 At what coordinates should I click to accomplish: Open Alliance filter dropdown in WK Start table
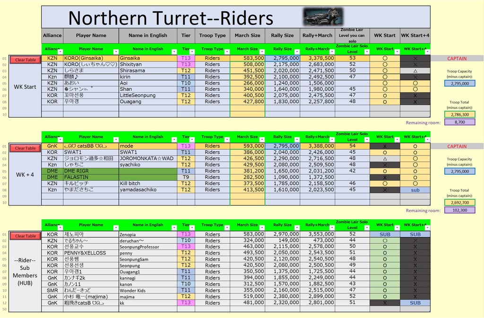[x=60, y=52]
